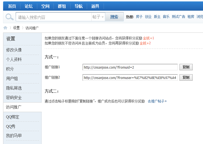This screenshot has height=144, width=203.
Task: Open hot search link 租房
Action: (x=191, y=17)
